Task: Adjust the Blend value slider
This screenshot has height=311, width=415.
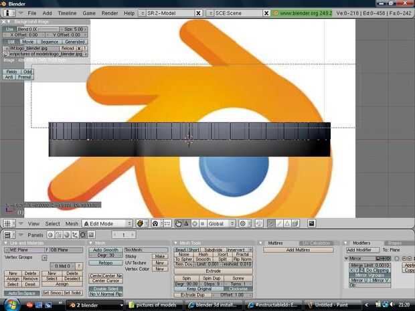Action: pos(37,29)
